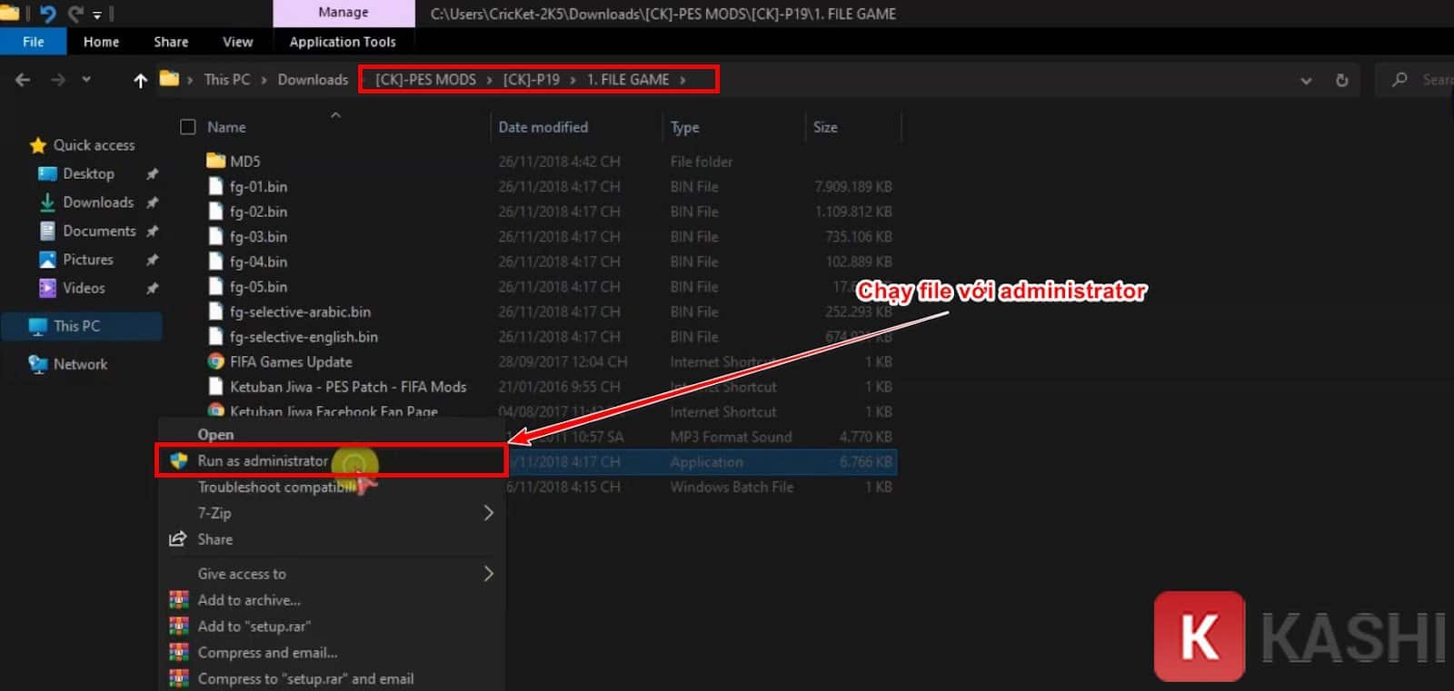Select Ketuban Jiwa - PES Patch shortcut
Image resolution: width=1454 pixels, height=691 pixels.
coord(348,387)
